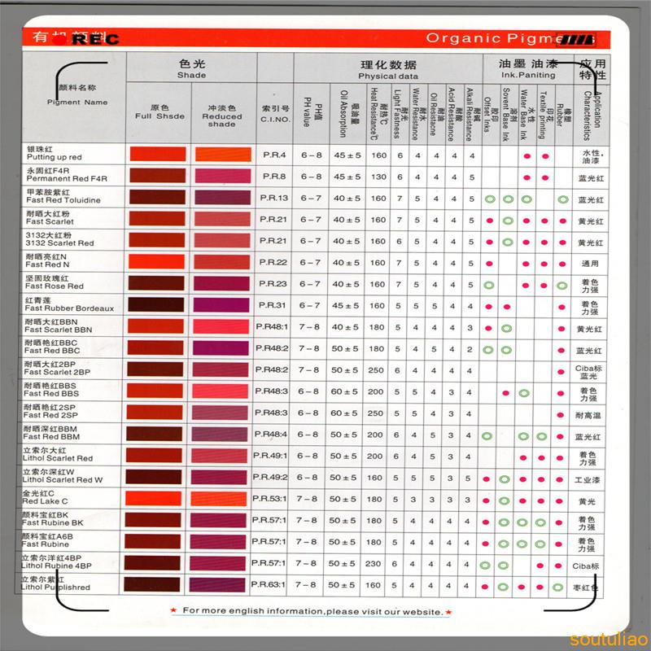Click heat resistance value 130 for Permanent Red F4R

point(378,177)
